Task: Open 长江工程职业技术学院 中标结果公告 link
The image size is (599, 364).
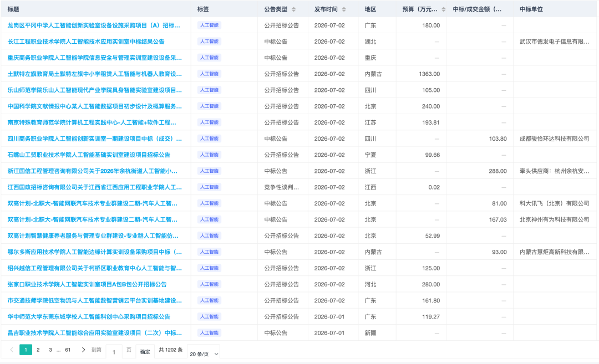Action: 86,42
